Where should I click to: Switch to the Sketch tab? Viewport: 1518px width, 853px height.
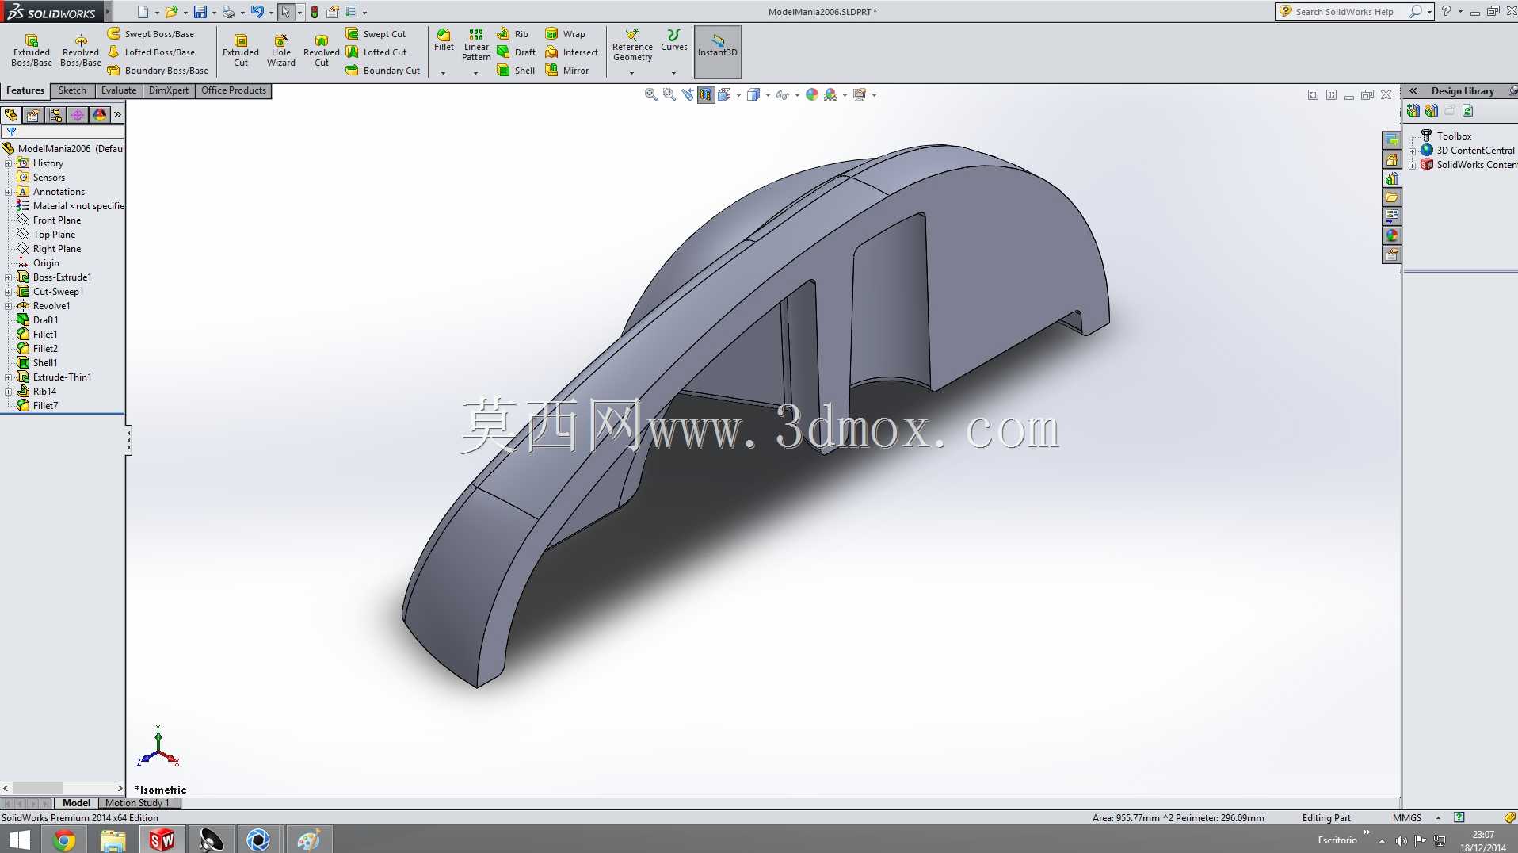coord(72,90)
